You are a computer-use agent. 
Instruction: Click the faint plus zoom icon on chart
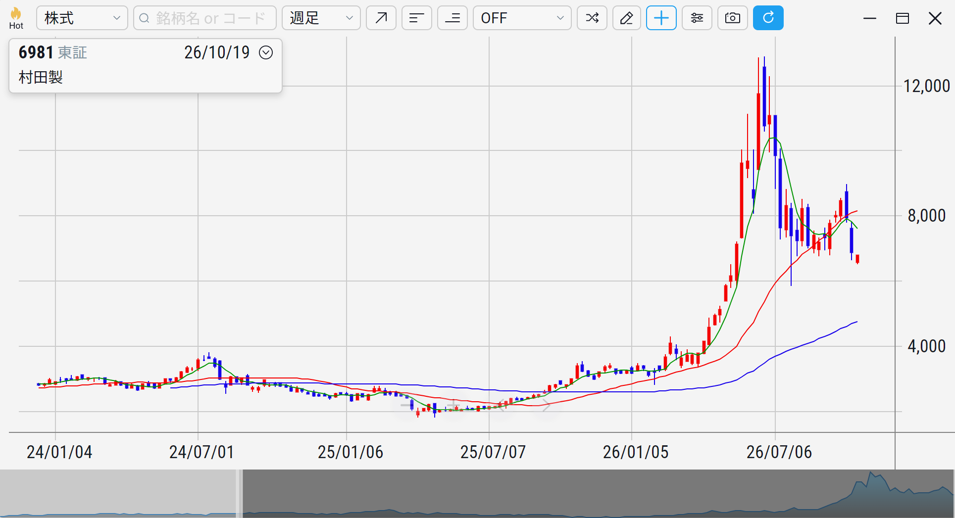[x=454, y=406]
